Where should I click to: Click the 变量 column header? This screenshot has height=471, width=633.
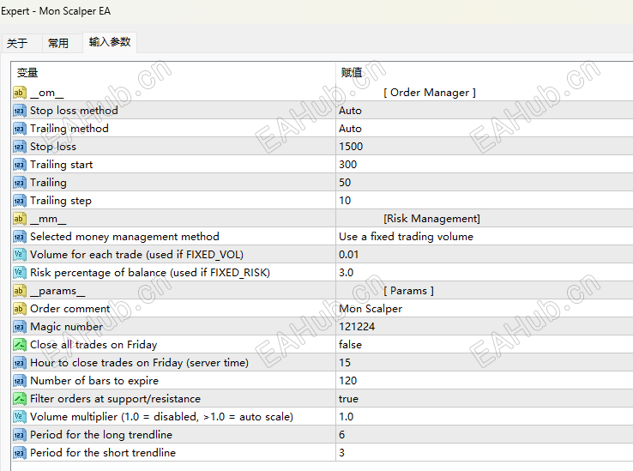[27, 73]
